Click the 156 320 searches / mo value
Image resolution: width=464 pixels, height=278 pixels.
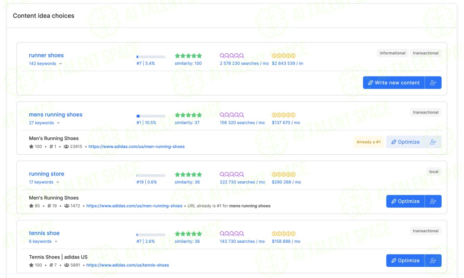point(242,123)
